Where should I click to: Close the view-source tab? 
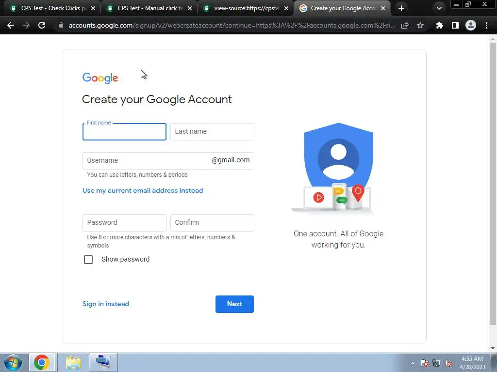tap(286, 8)
